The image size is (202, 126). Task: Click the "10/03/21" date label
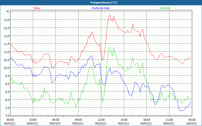coord(192,123)
